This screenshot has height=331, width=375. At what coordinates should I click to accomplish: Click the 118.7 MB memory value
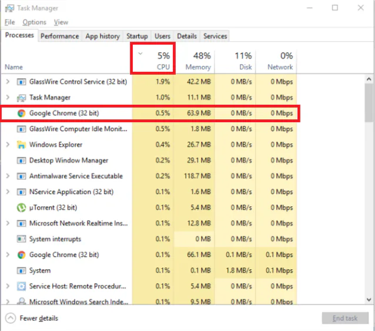[x=197, y=176]
